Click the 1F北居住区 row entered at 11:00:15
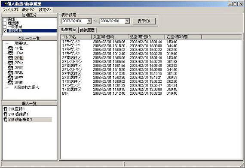 pyautogui.click(x=119, y=90)
